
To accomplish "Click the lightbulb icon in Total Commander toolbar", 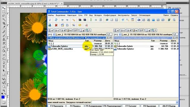I will click(50, 20).
